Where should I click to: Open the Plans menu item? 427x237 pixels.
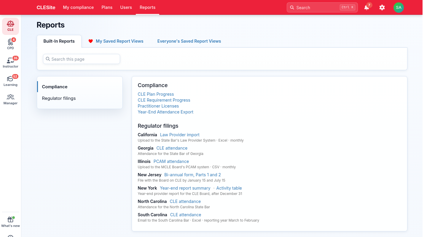(x=107, y=7)
